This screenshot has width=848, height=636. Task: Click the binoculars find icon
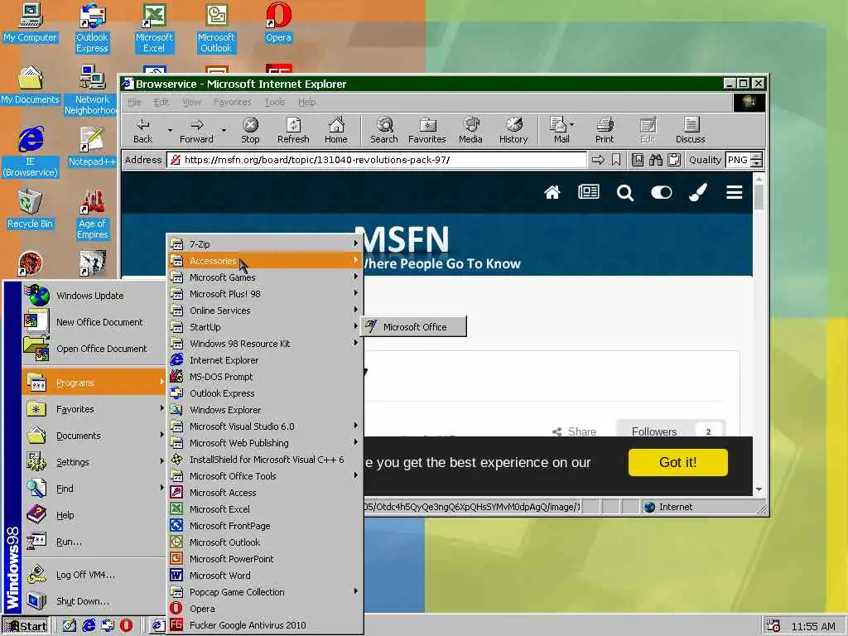(656, 160)
